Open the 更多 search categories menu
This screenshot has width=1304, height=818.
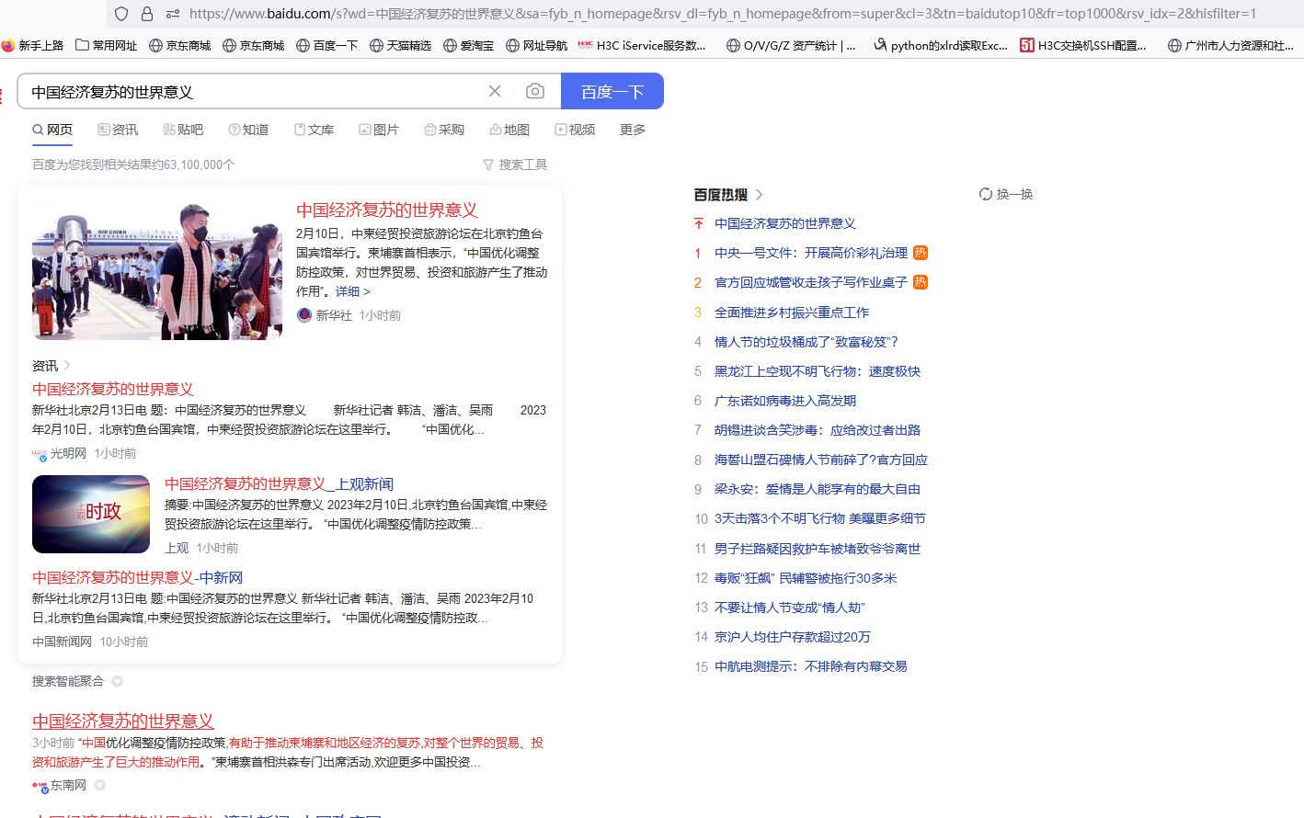[633, 130]
